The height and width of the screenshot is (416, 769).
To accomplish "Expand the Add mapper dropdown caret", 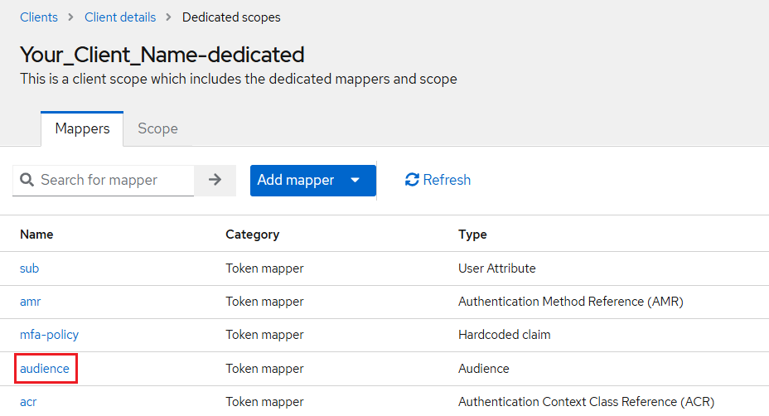I will point(355,180).
